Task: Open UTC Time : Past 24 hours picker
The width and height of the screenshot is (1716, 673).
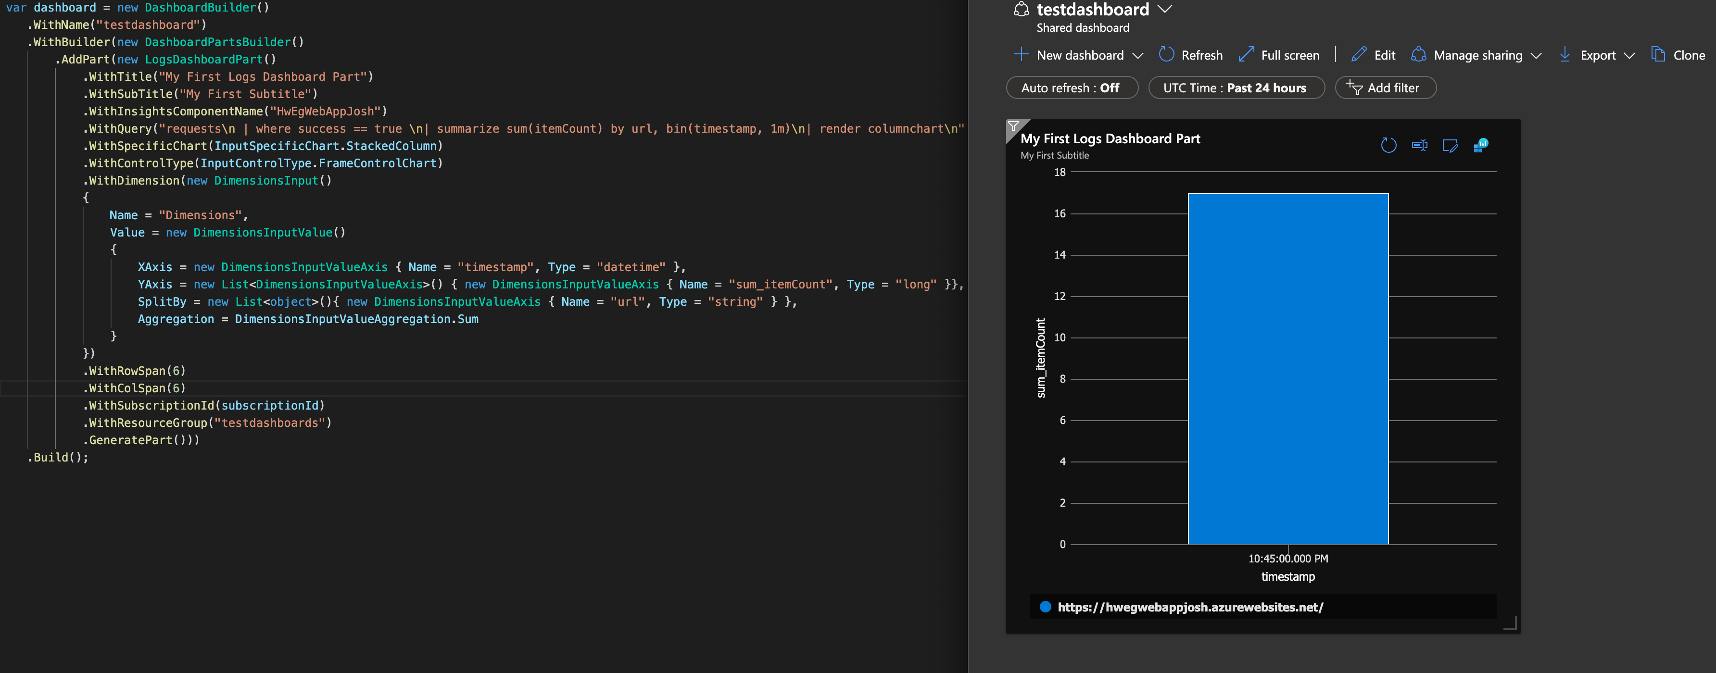Action: click(1236, 88)
